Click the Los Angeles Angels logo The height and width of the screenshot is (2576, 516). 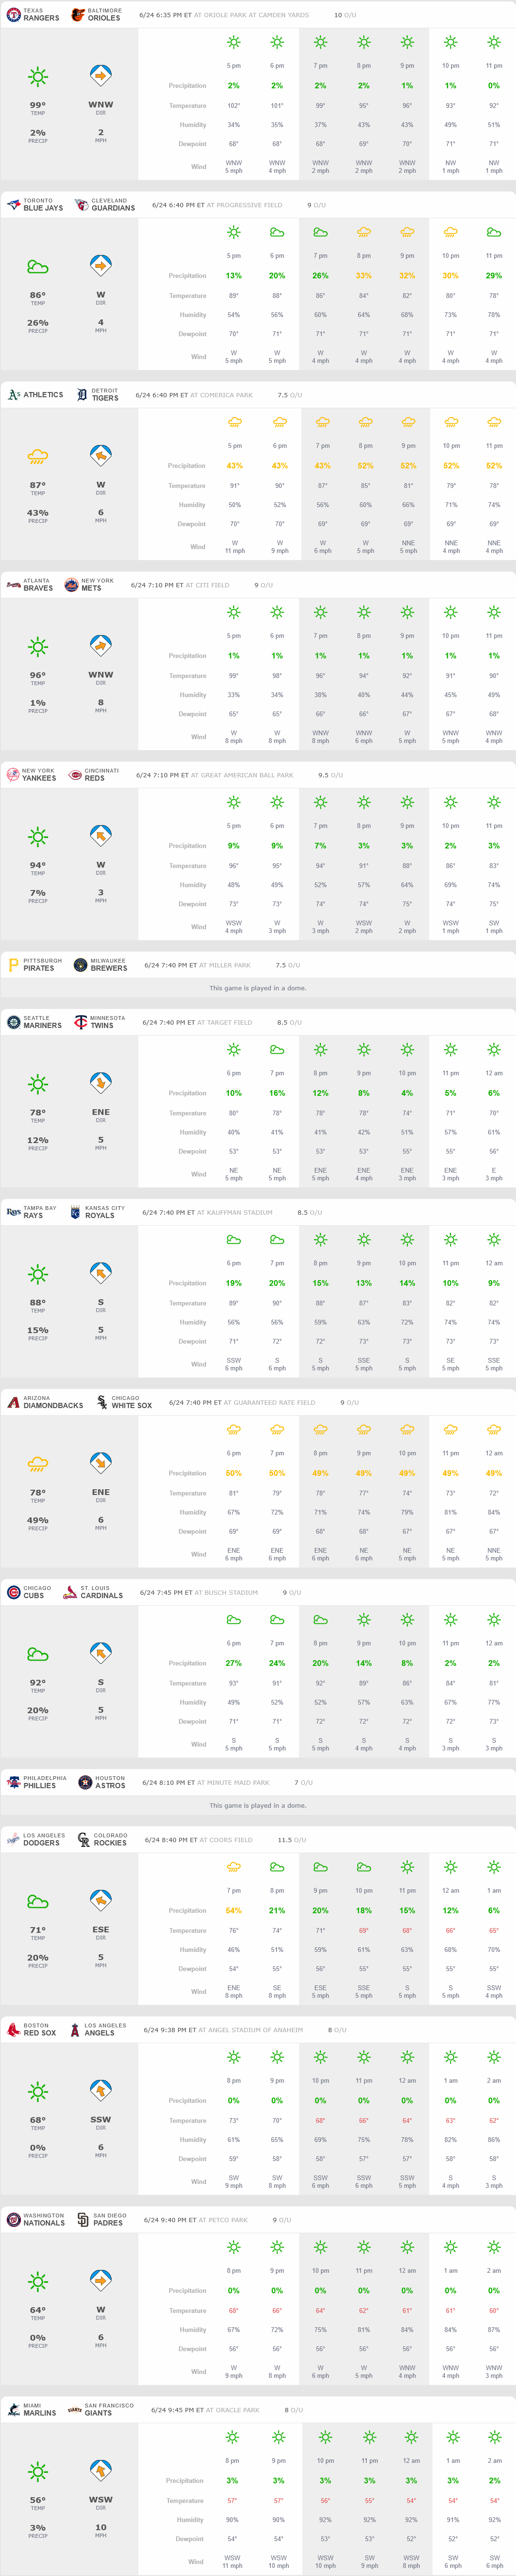(74, 2029)
